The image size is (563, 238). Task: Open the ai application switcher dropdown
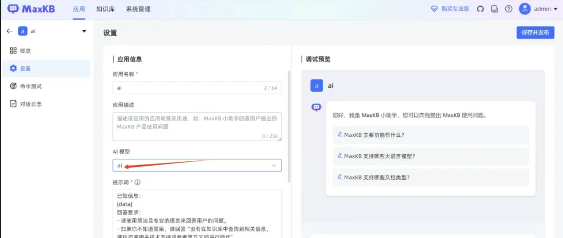pos(84,31)
